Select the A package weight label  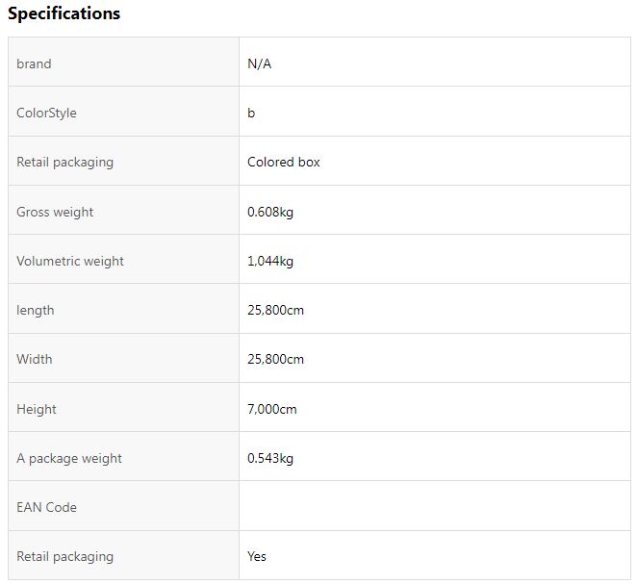(x=69, y=459)
